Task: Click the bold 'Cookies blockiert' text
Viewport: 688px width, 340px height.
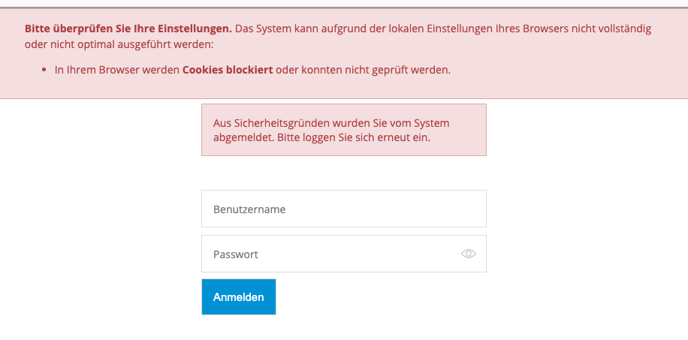Action: (228, 70)
